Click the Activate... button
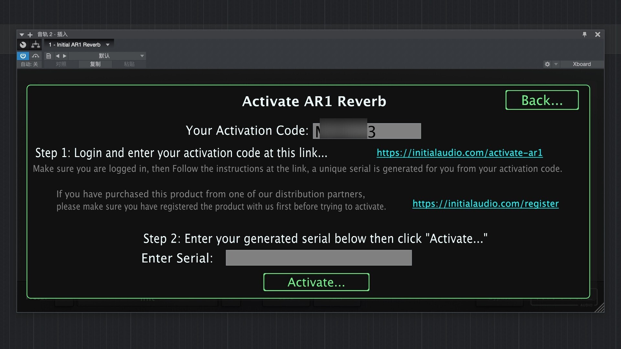 click(316, 282)
